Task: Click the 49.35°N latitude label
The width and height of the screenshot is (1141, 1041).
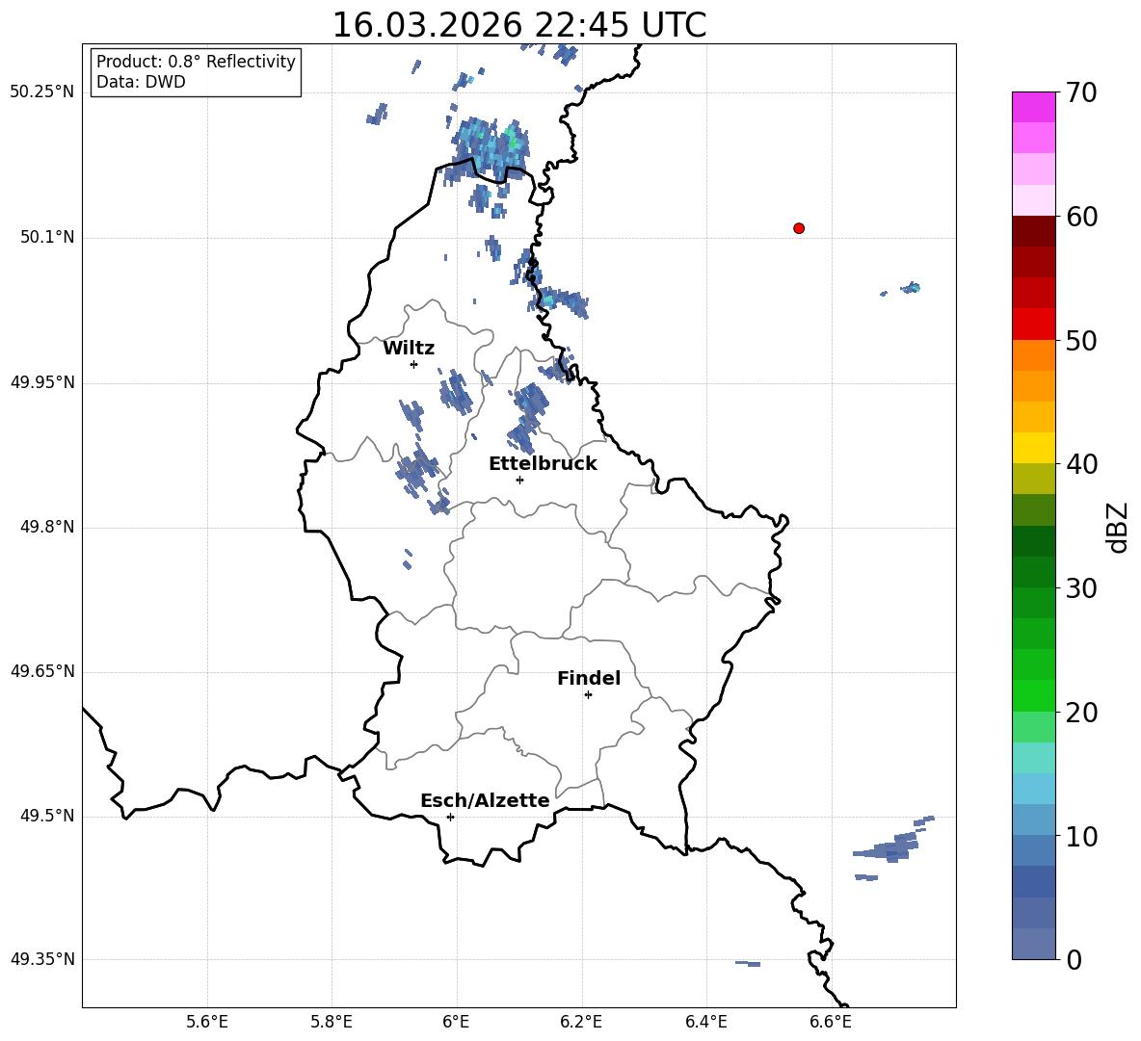Action: click(x=42, y=959)
